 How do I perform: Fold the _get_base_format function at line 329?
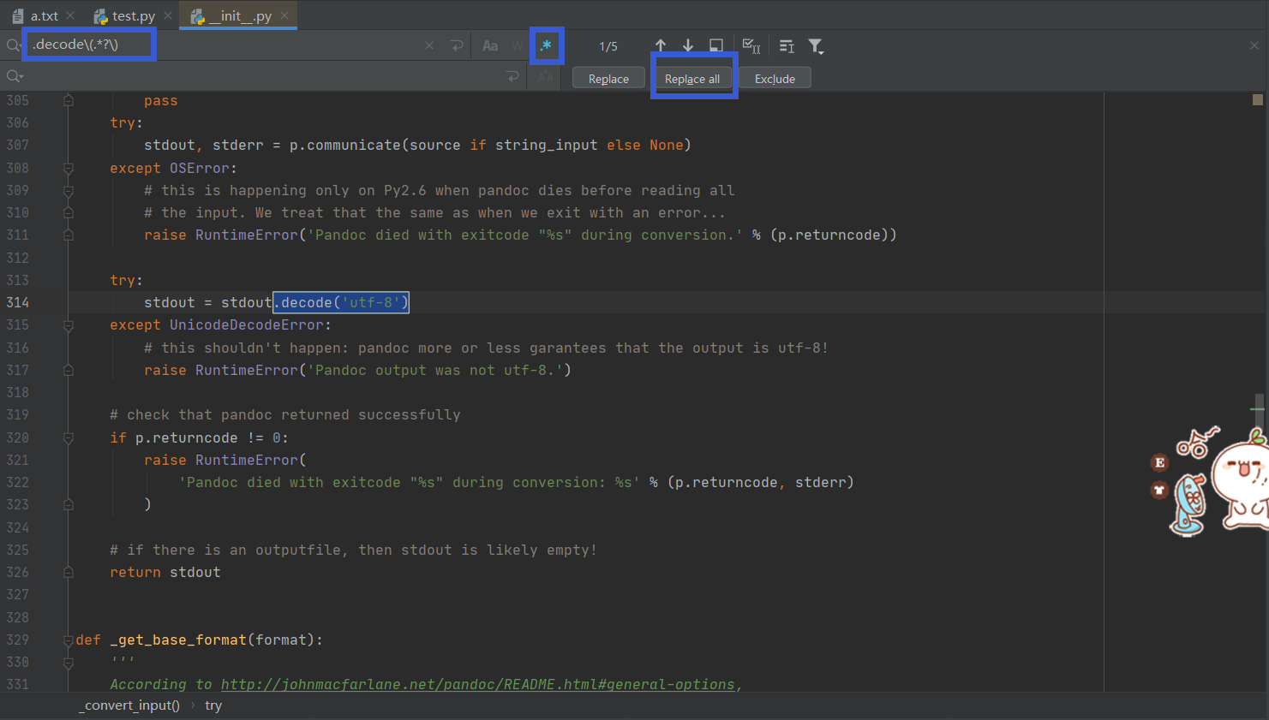tap(69, 640)
